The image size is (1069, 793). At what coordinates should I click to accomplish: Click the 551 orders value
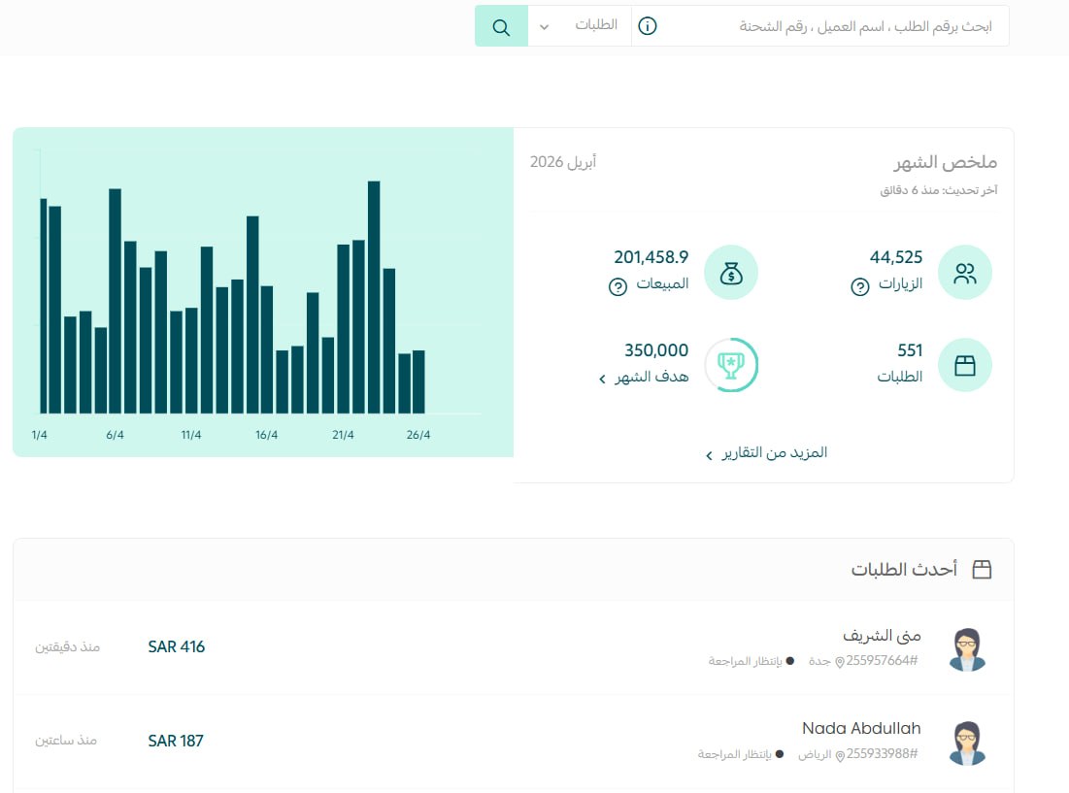click(910, 350)
